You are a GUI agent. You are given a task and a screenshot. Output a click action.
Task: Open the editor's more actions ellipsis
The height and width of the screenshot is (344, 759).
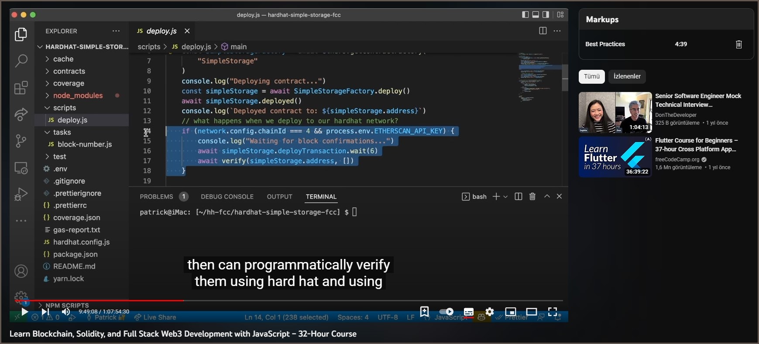(557, 31)
